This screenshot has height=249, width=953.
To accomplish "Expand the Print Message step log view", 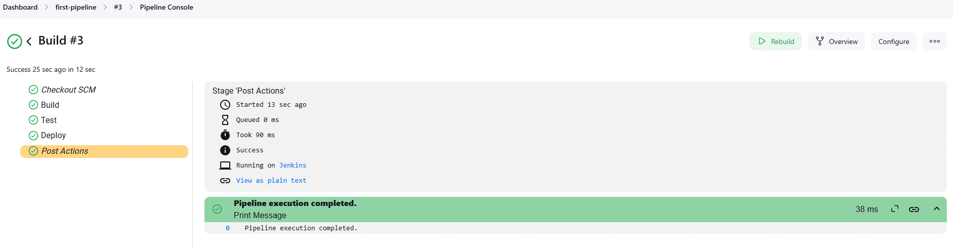I will click(895, 209).
